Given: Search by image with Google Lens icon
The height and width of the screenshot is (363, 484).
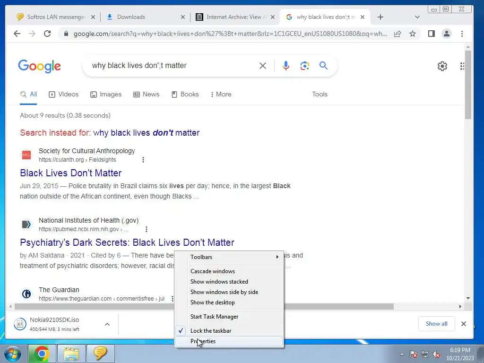Looking at the screenshot, I should click(305, 65).
